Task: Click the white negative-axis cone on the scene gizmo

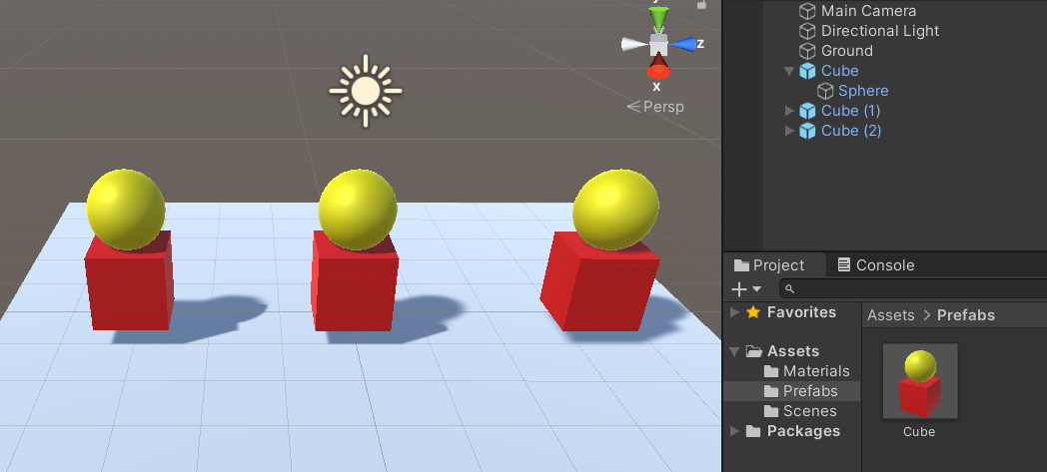Action: [x=634, y=45]
